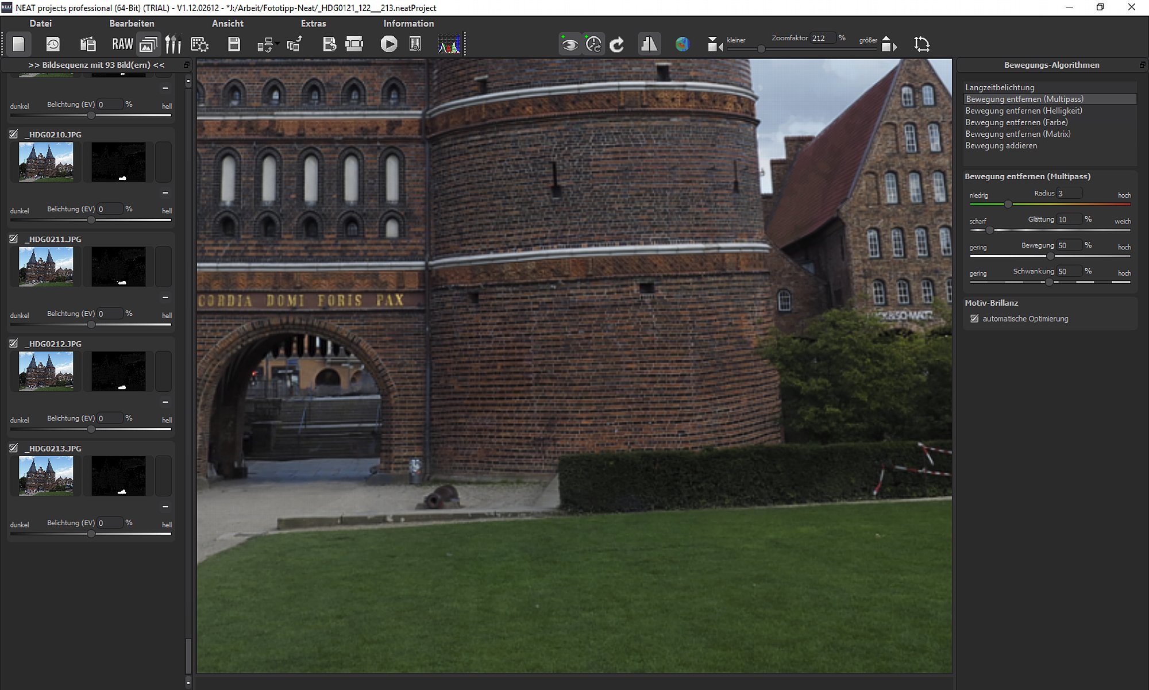1149x690 pixels.
Task: Select Bewegung entfernen (Multipass) algorithm
Action: (x=1050, y=99)
